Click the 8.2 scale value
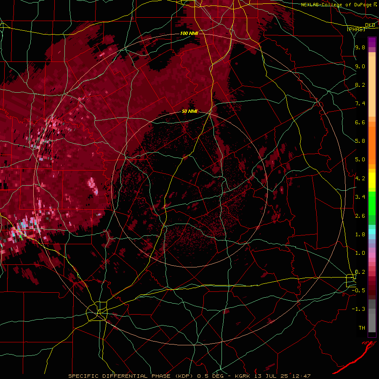Image resolution: width=379 pixels, height=379 pixels. (x=360, y=85)
